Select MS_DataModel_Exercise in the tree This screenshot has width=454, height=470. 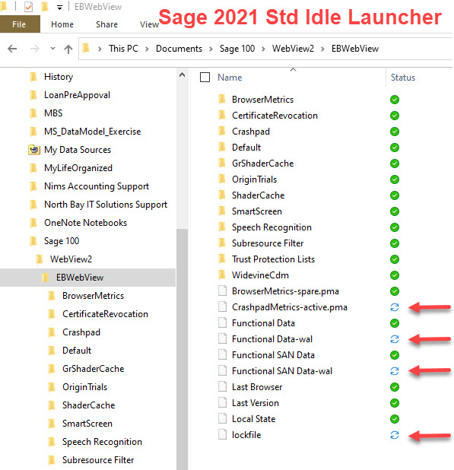coord(92,132)
